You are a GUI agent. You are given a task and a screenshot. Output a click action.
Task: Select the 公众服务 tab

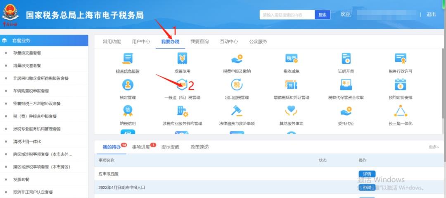click(x=258, y=42)
